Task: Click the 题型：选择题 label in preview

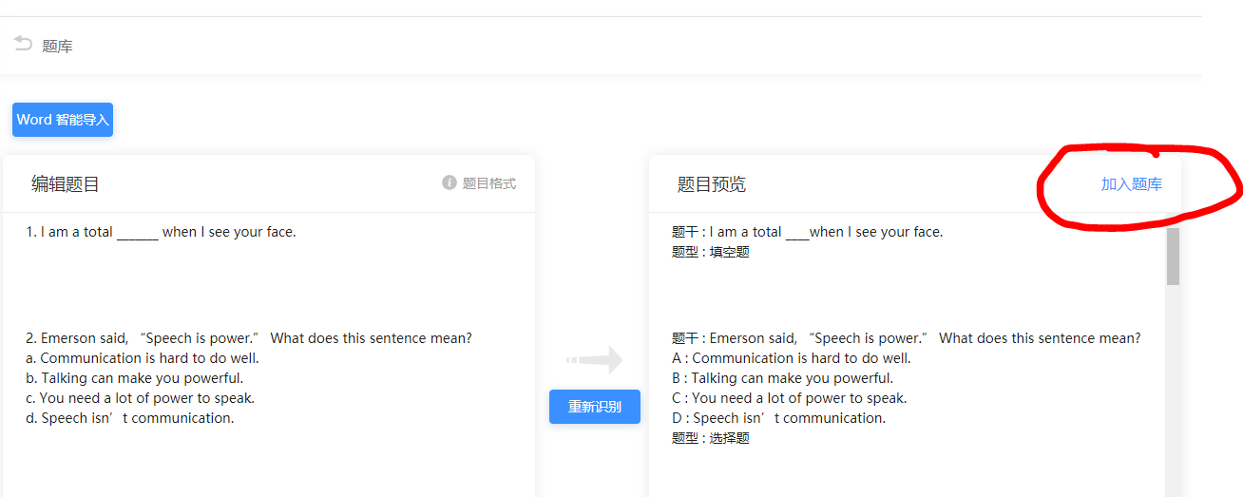Action: tap(710, 438)
